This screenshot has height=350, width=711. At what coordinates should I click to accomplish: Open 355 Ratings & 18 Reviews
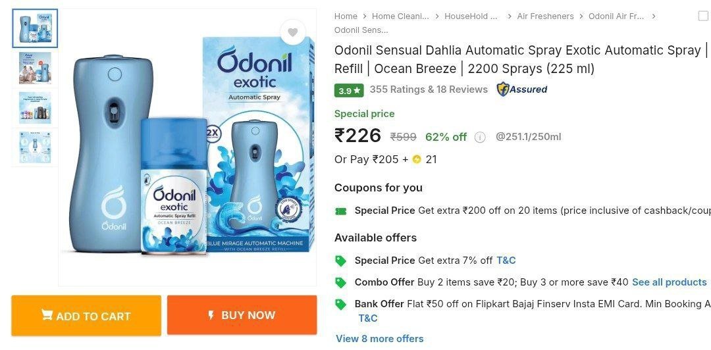(429, 89)
